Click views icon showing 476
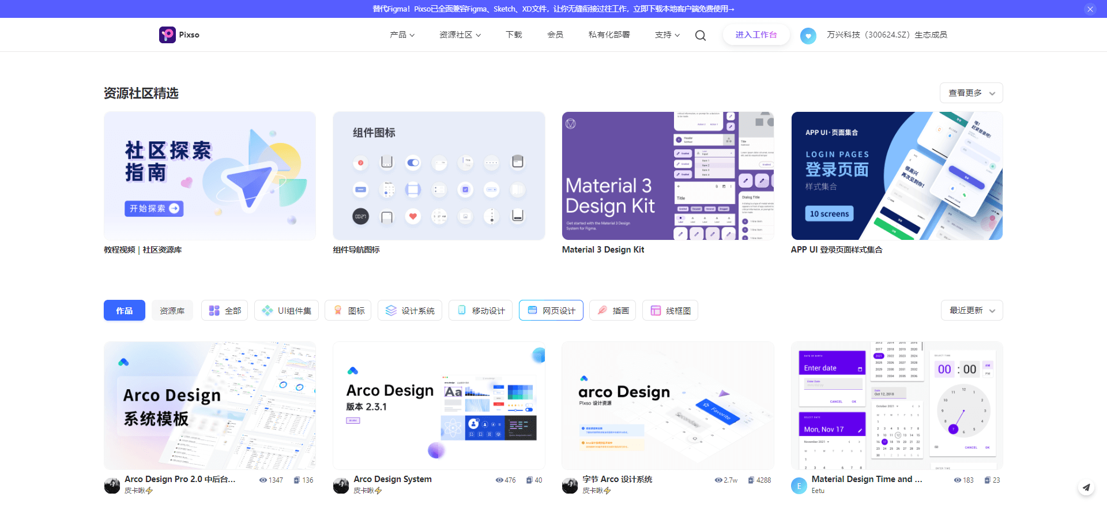Screen dimensions: 1107x508 (499, 480)
